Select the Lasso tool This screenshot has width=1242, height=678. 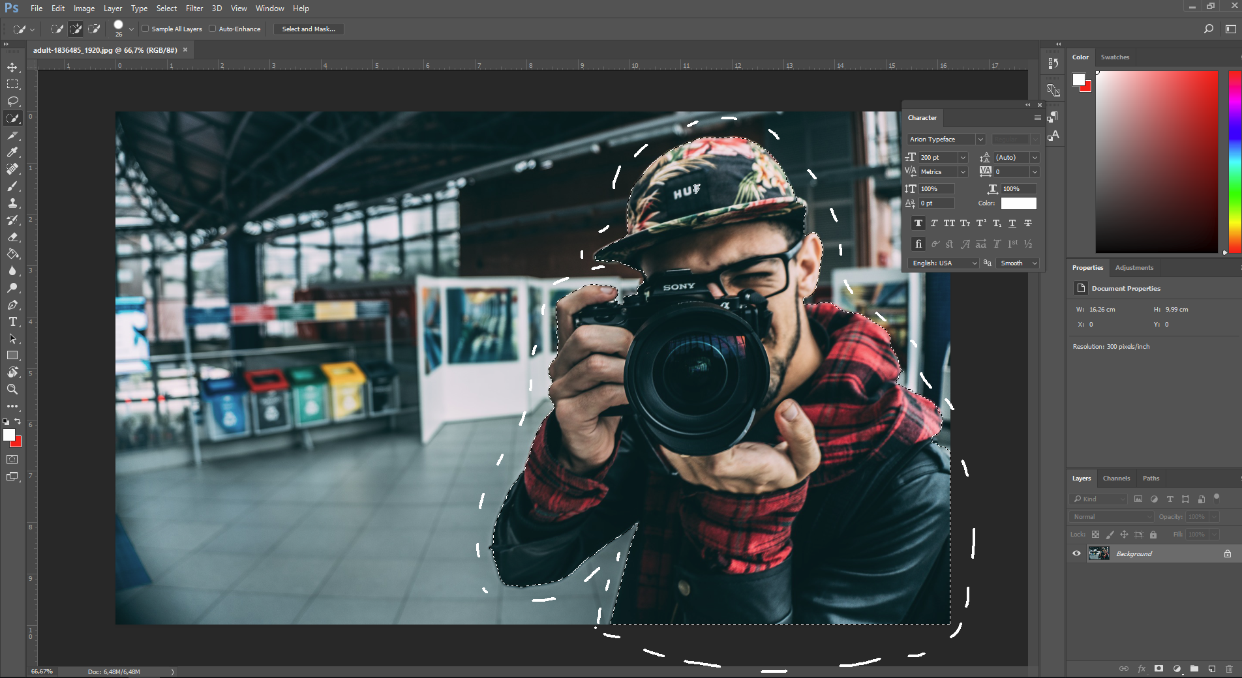pyautogui.click(x=12, y=101)
